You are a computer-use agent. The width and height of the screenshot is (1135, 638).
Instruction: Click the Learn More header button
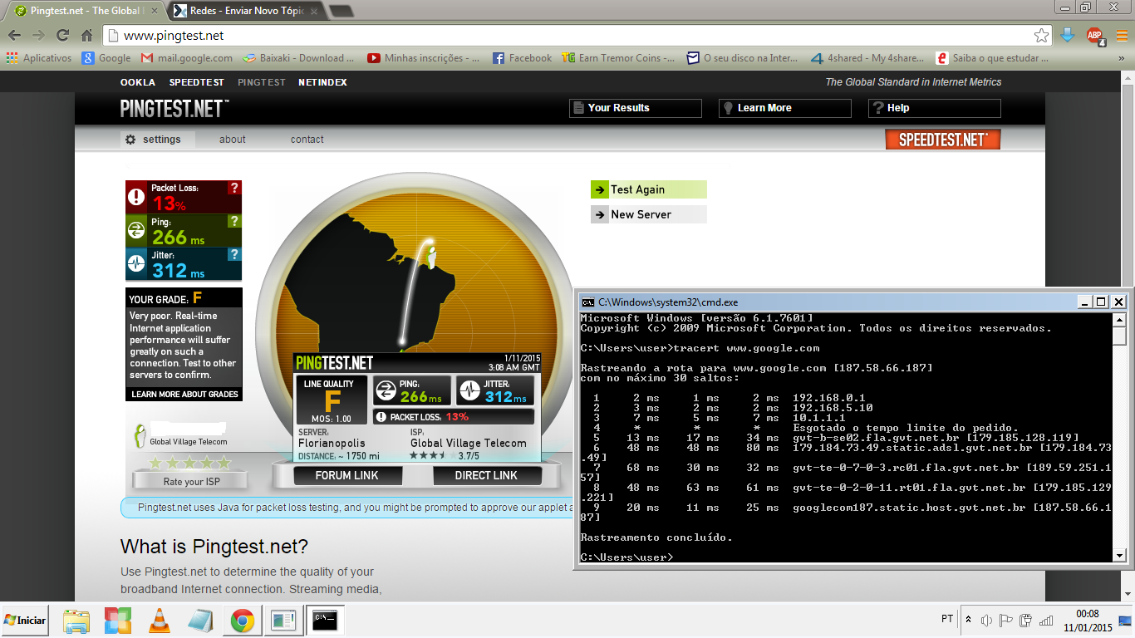point(785,108)
